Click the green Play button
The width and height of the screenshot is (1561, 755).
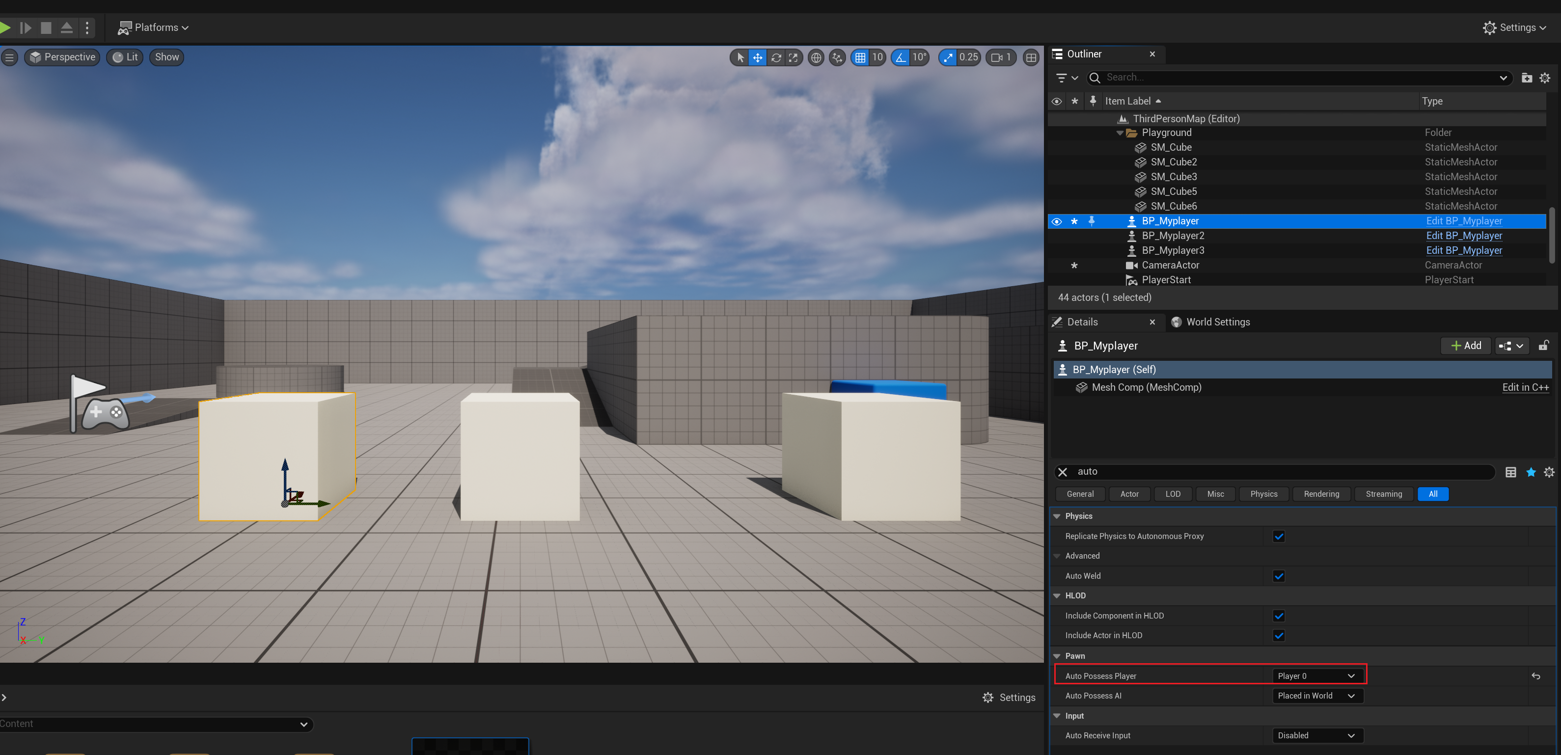[x=5, y=27]
